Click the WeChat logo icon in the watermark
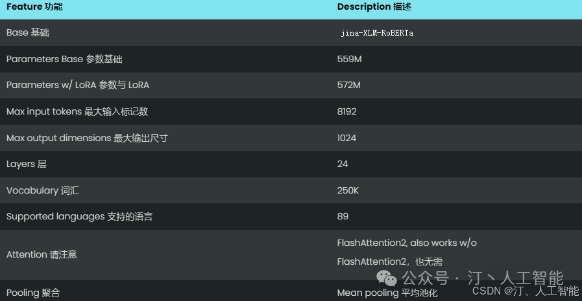This screenshot has height=301, width=582. 388,278
